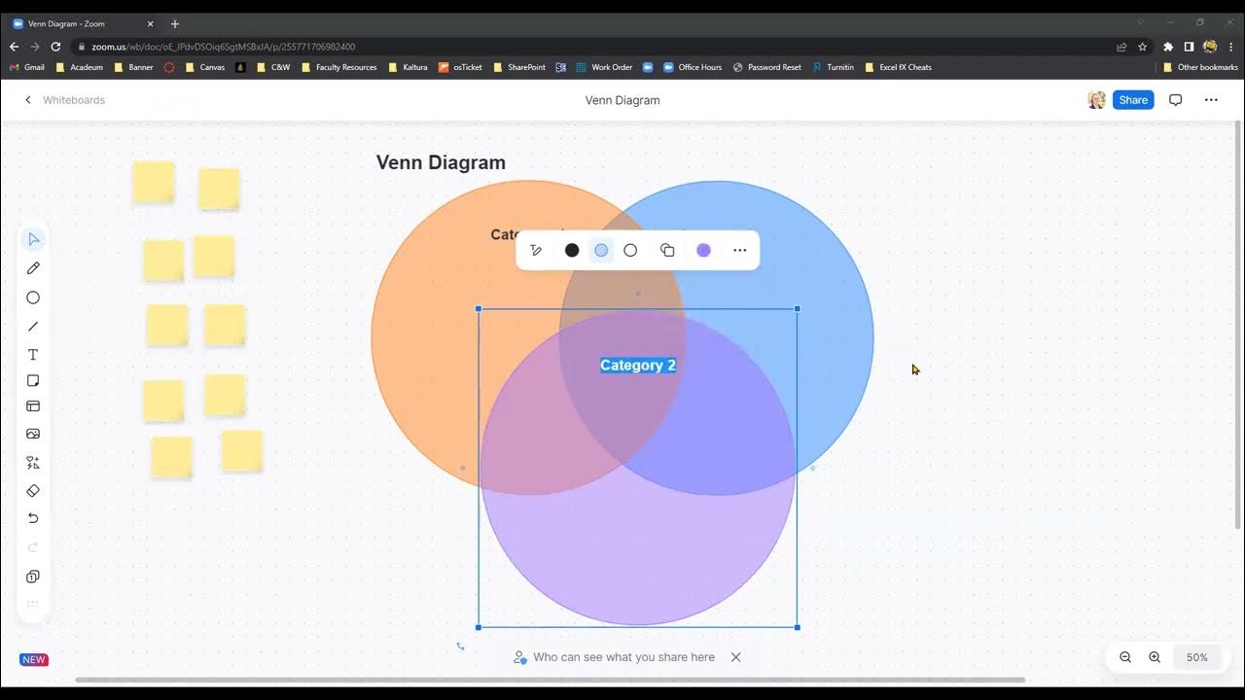The width and height of the screenshot is (1245, 700).
Task: Open the browser Extensions puzzle icon
Action: pyautogui.click(x=1168, y=47)
